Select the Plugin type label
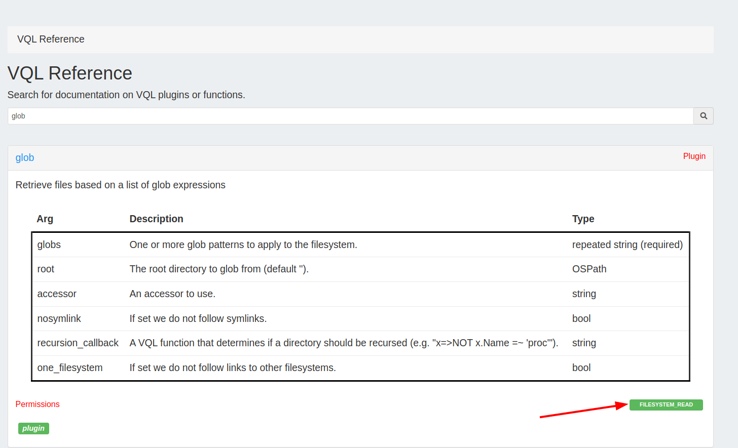Image resolution: width=738 pixels, height=448 pixels. click(694, 156)
